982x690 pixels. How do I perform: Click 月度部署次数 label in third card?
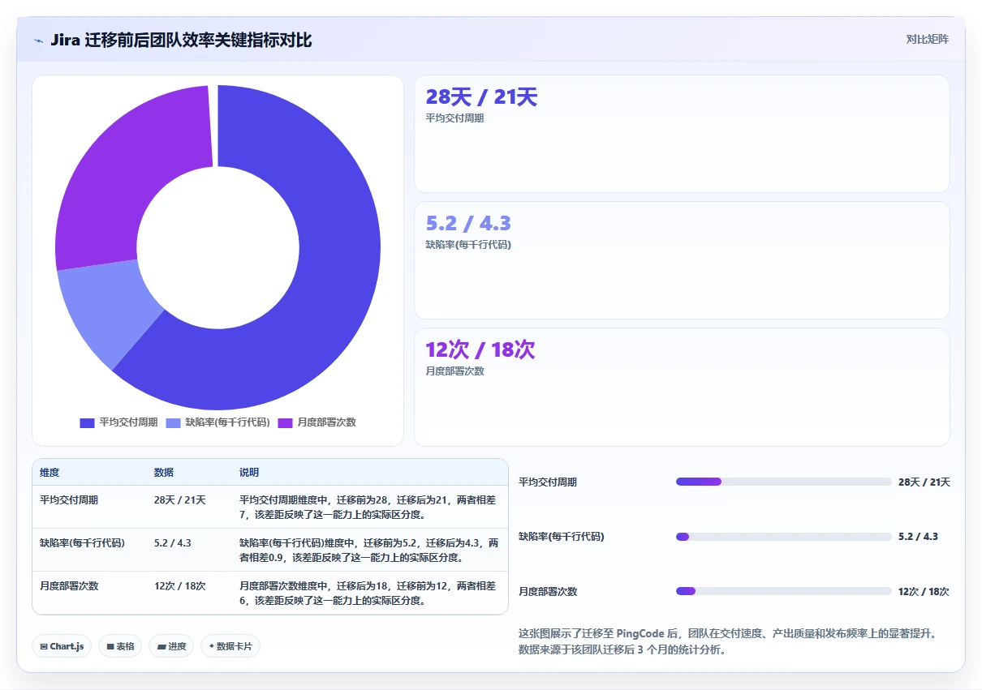pos(454,371)
